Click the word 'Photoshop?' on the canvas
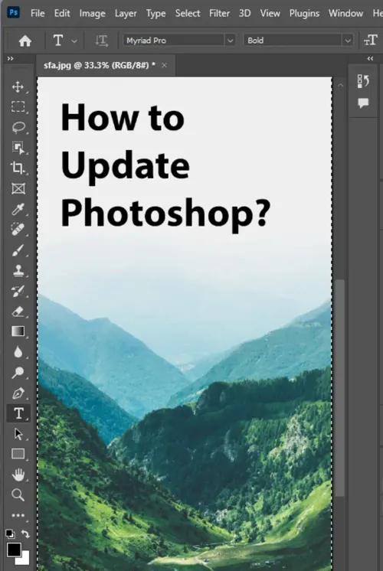This screenshot has height=571, width=383. coord(165,214)
